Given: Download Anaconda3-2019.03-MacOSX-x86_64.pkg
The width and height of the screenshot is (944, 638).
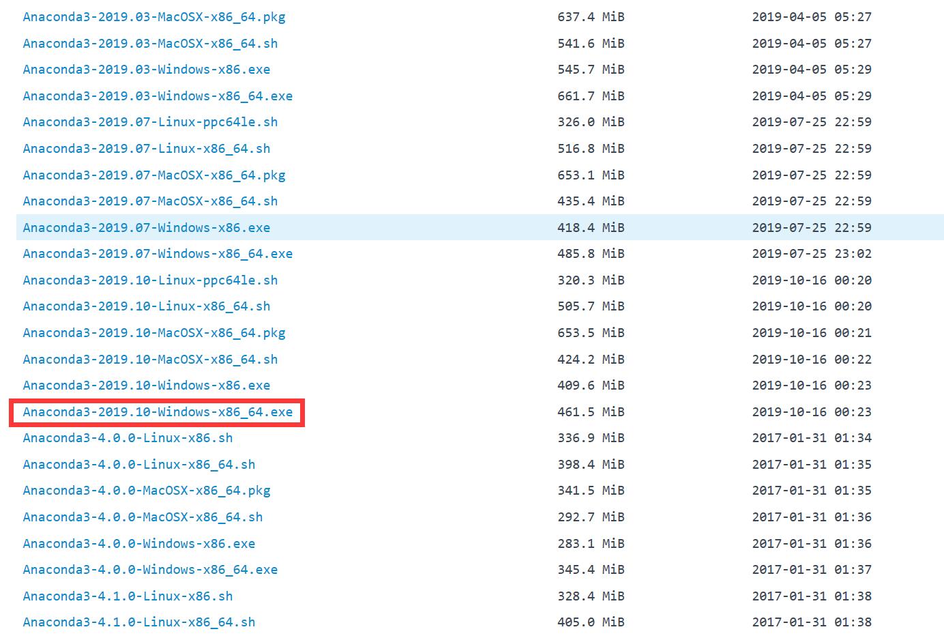Looking at the screenshot, I should [154, 16].
